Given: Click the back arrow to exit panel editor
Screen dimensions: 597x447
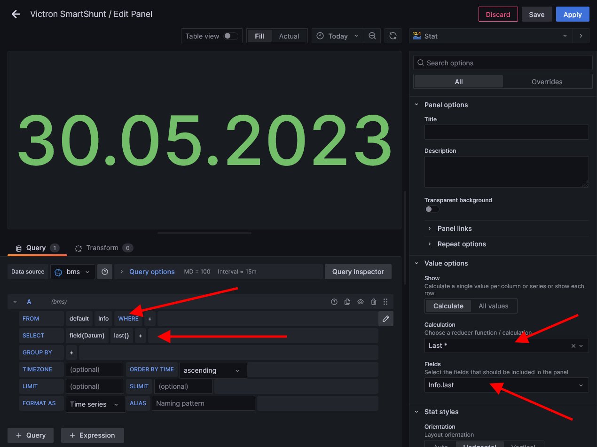Looking at the screenshot, I should pyautogui.click(x=16, y=14).
